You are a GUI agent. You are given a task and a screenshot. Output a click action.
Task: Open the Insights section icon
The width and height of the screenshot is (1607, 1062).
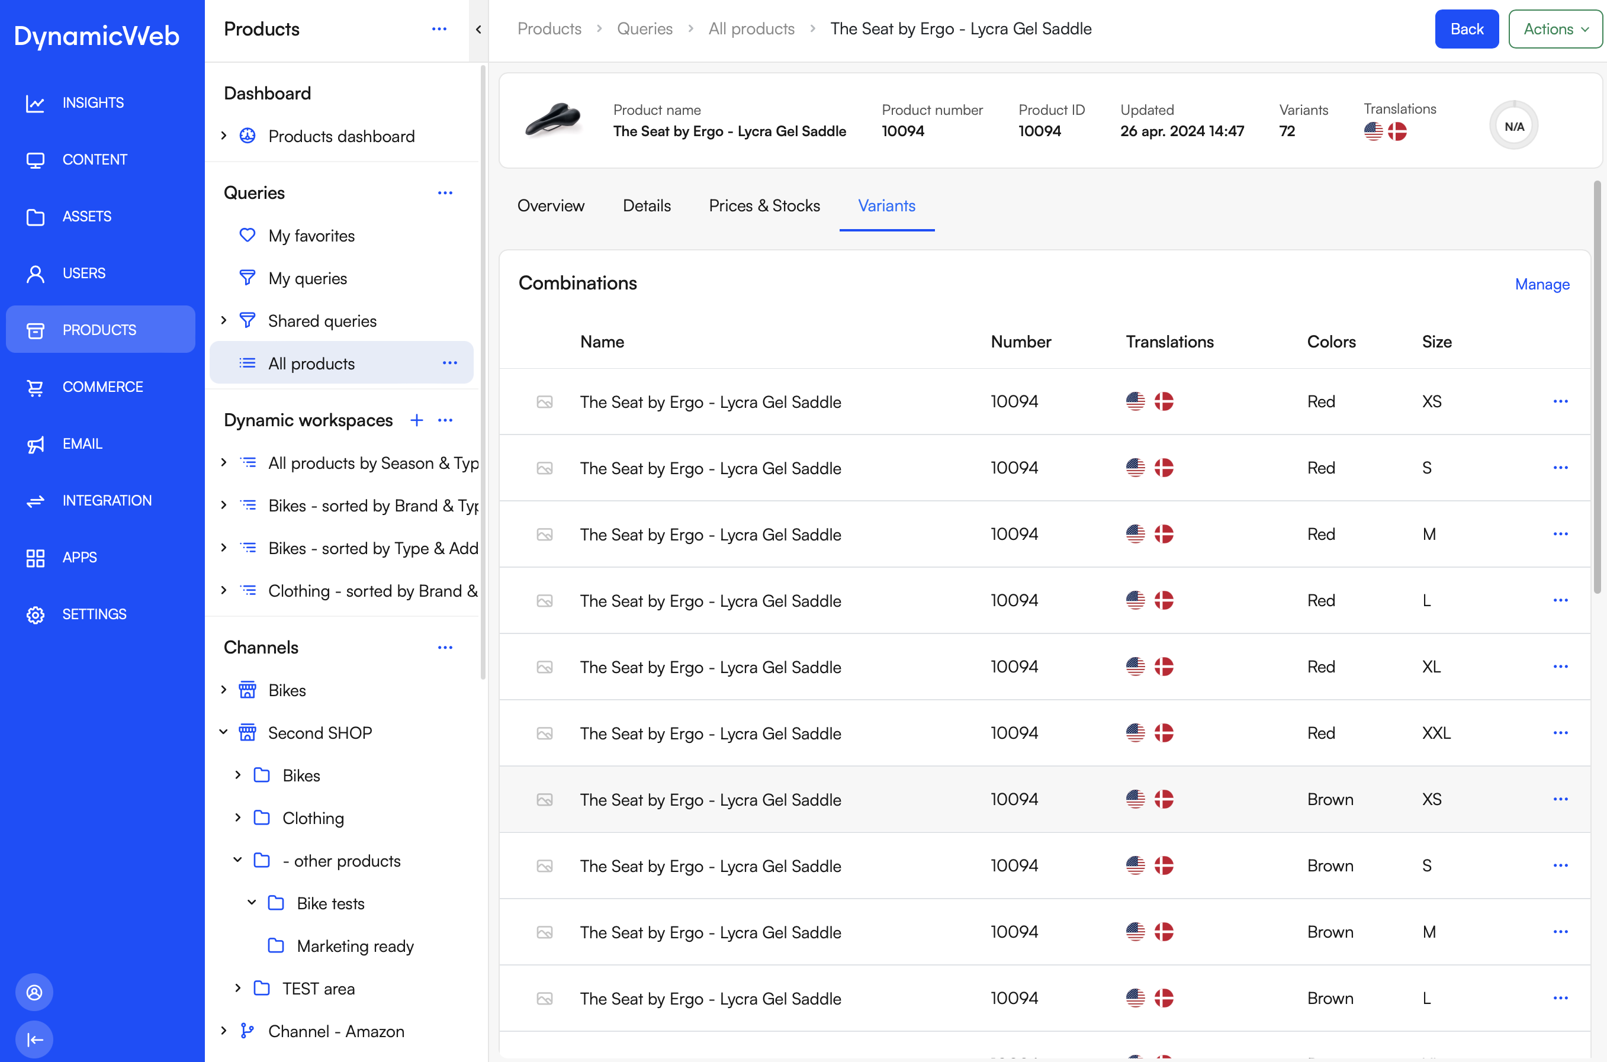coord(35,103)
